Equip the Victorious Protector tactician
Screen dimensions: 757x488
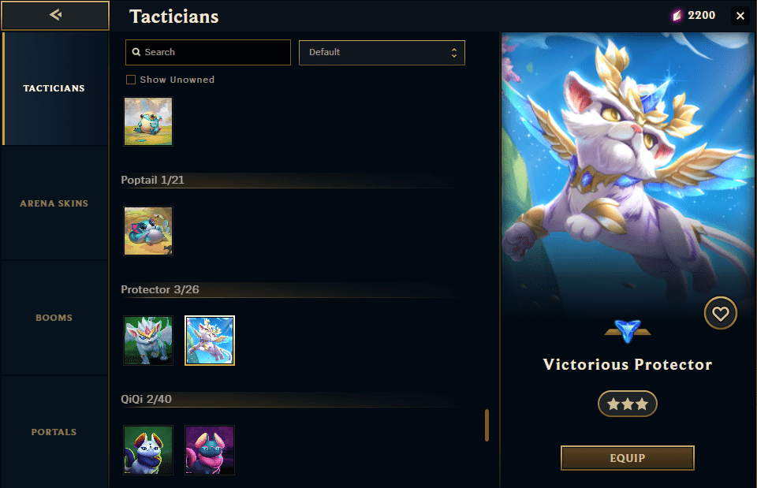click(x=627, y=458)
